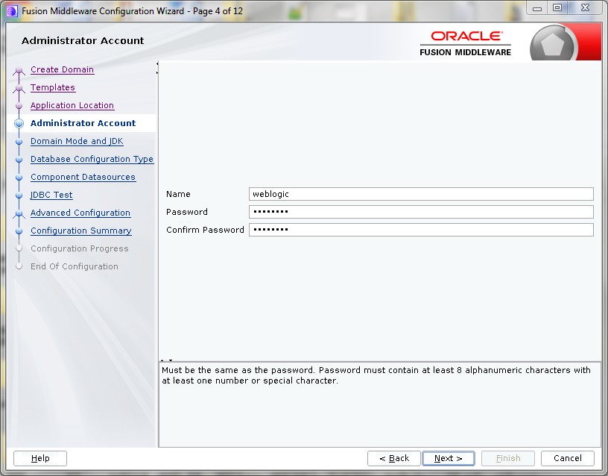Screen dimensions: 608x476
Task: Focus the Confirm Password input field
Action: coord(421,230)
